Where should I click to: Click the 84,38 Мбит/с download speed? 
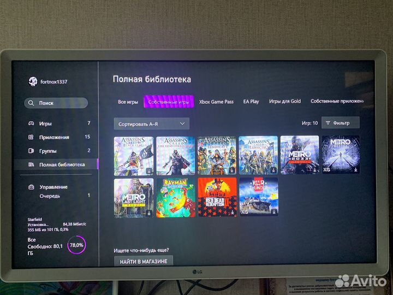click(74, 225)
